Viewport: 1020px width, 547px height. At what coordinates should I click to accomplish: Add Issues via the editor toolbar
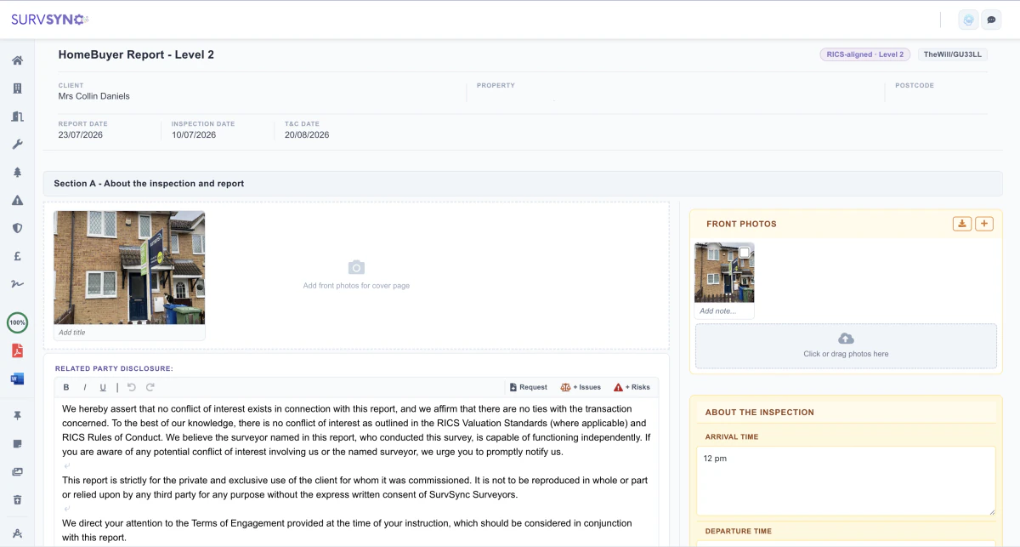[581, 387]
